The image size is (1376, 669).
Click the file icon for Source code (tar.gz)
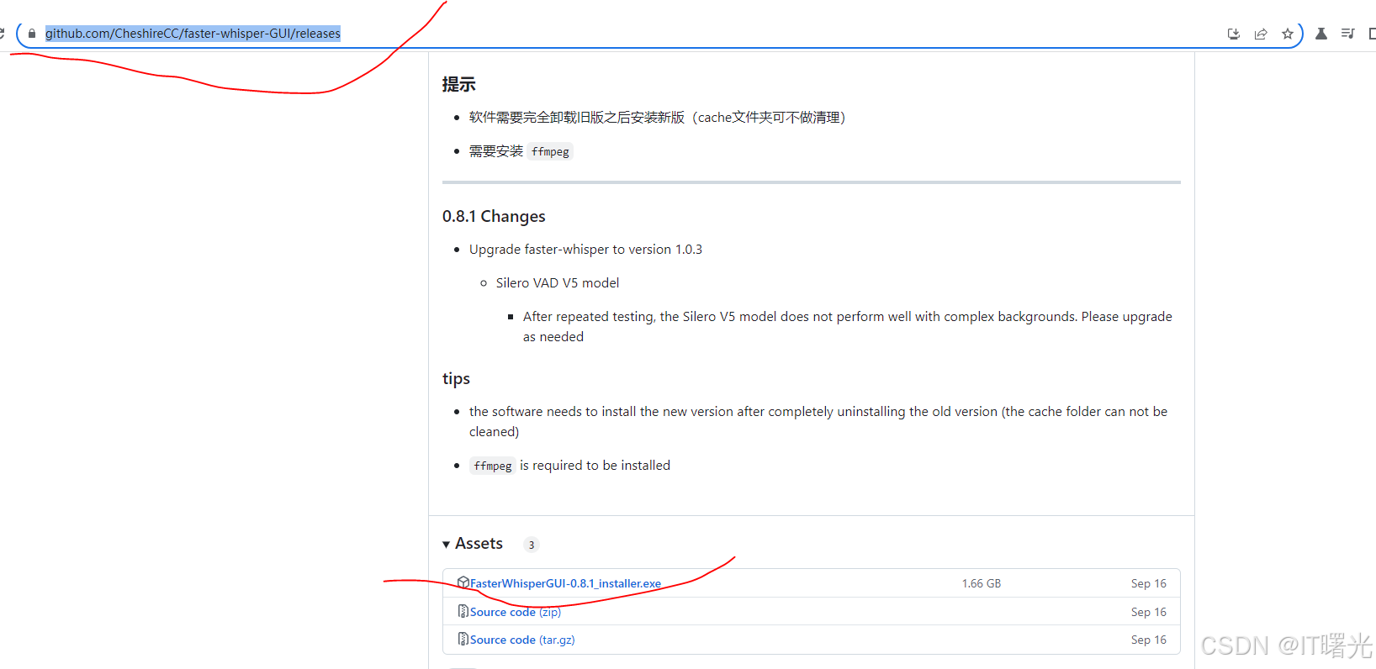463,639
